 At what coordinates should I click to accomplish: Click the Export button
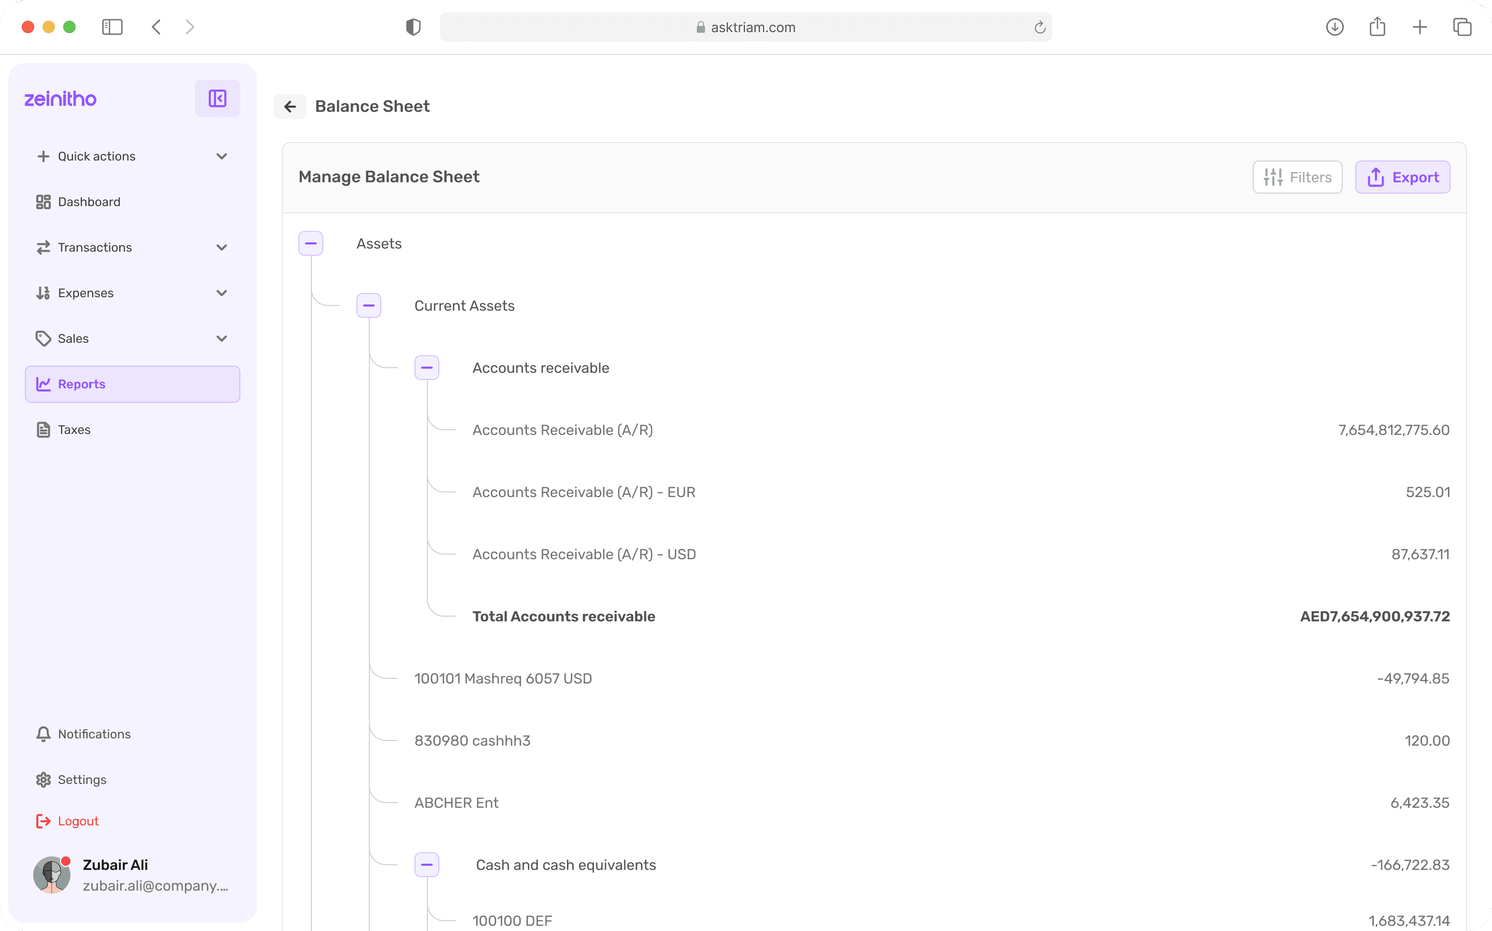[1402, 177]
